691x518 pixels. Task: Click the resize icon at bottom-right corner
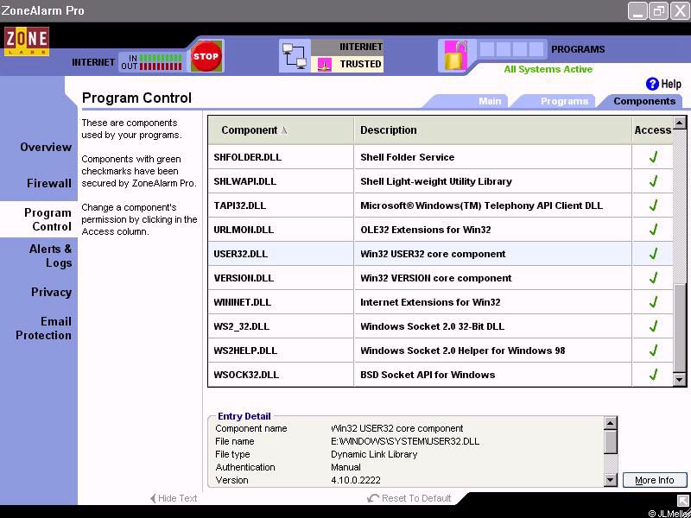pos(682,500)
